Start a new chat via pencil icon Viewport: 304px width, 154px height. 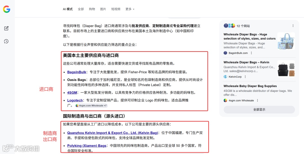point(6,28)
